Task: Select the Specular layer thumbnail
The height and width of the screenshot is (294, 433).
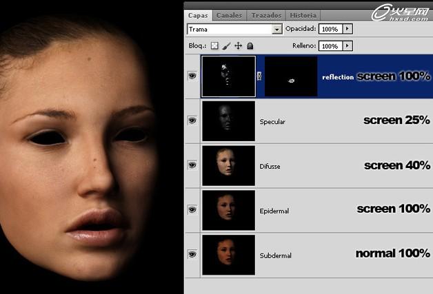Action: click(x=229, y=121)
